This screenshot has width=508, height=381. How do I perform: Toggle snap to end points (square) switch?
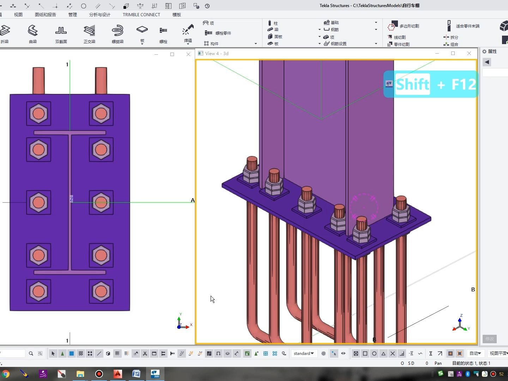[x=365, y=353]
